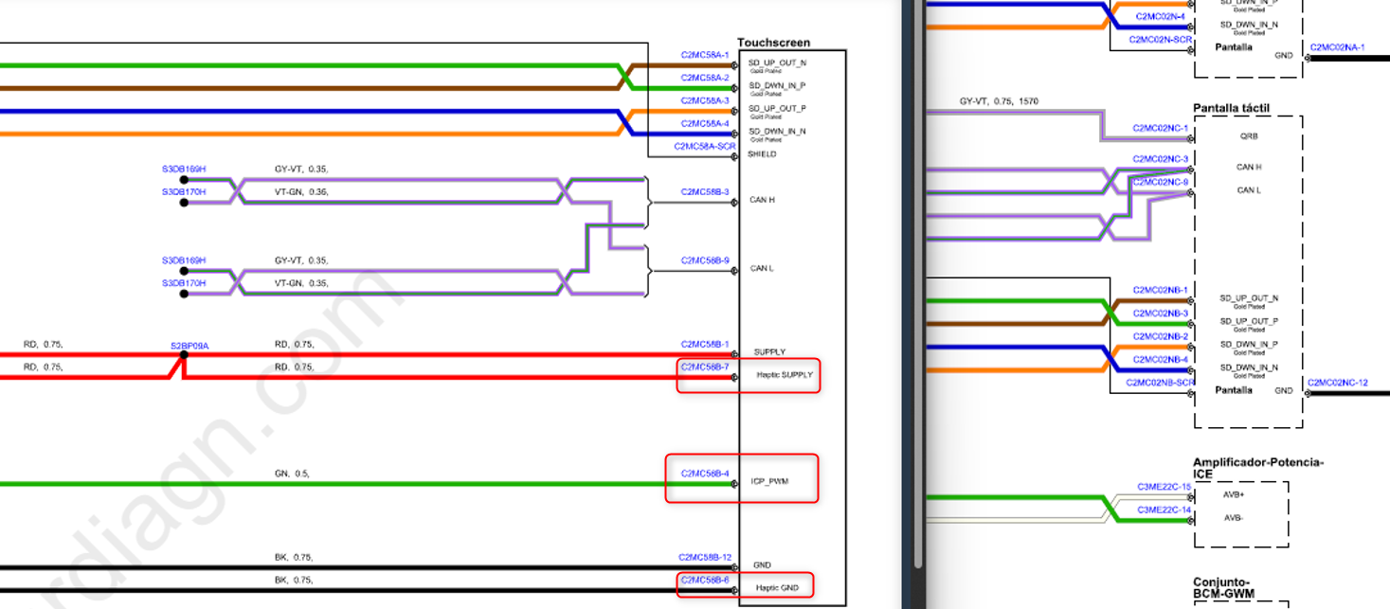The width and height of the screenshot is (1390, 609).
Task: Select the QRB pin label
Action: (1249, 135)
